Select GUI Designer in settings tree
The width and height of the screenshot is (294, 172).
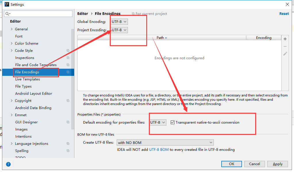tap(26, 122)
